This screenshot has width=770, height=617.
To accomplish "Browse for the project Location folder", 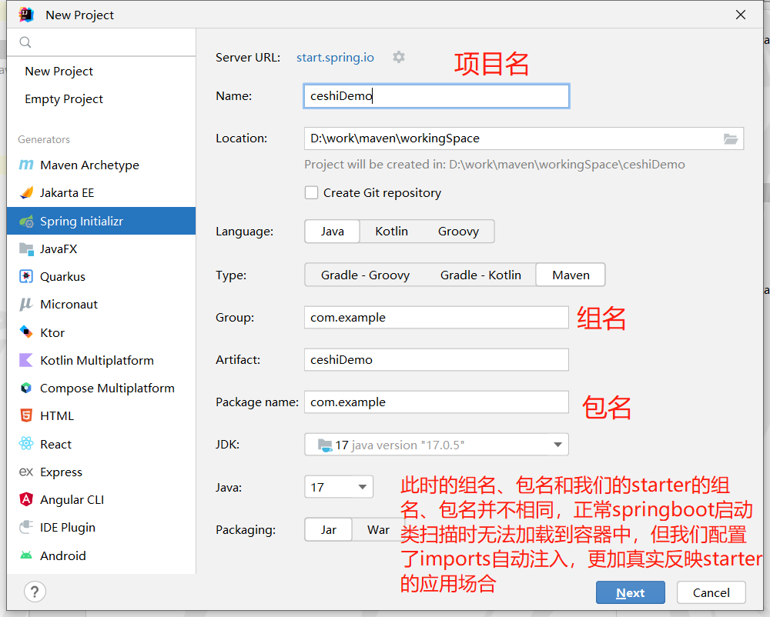I will click(x=730, y=138).
